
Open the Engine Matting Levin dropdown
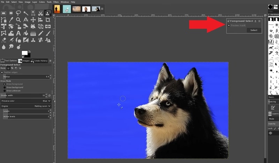26,106
